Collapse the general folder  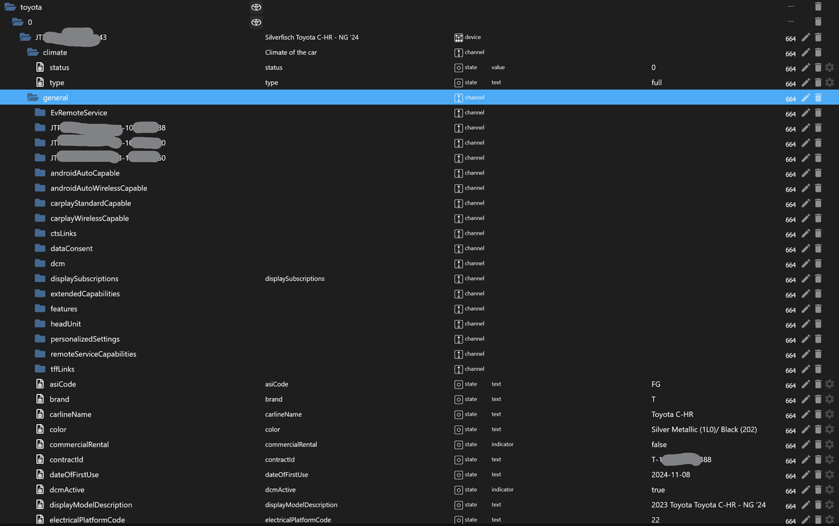[33, 98]
